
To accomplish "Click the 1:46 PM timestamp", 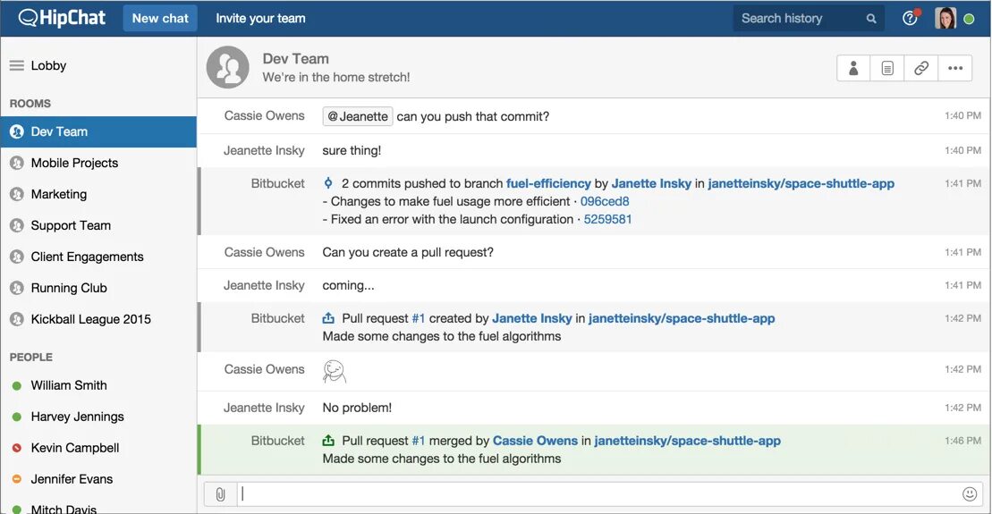I will pyautogui.click(x=962, y=441).
